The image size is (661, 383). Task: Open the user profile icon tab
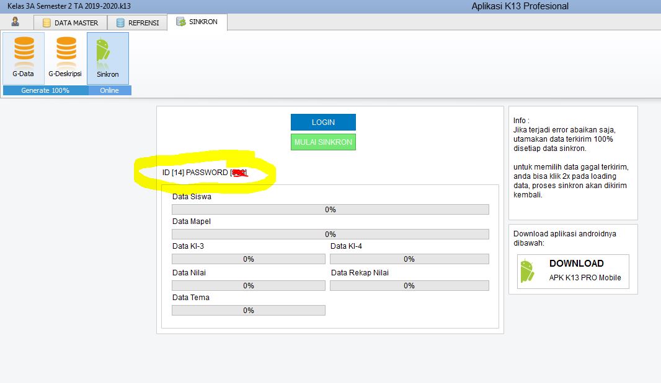click(16, 22)
